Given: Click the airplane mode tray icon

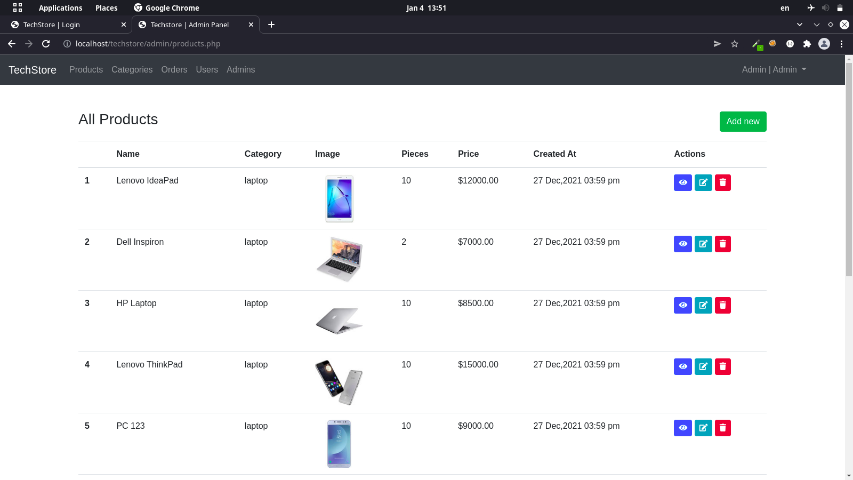Looking at the screenshot, I should coord(811,8).
